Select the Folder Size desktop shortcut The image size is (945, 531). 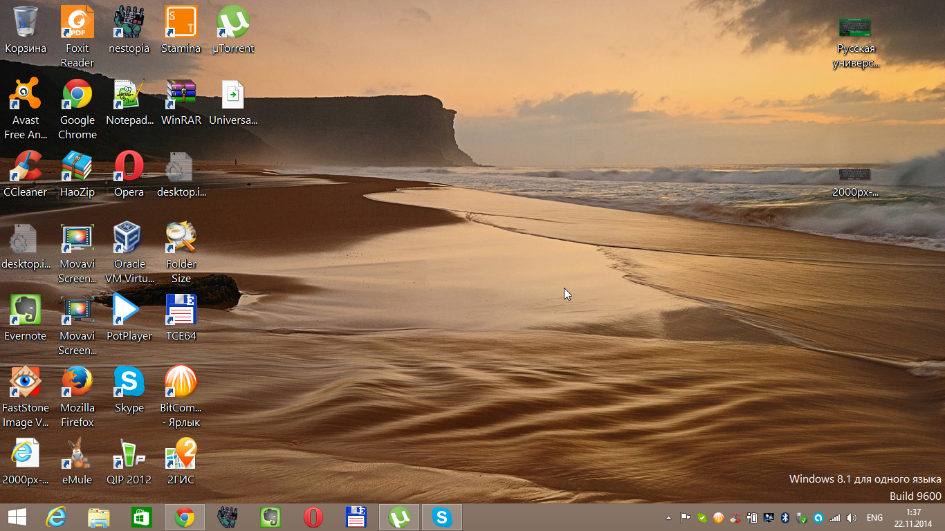pyautogui.click(x=181, y=253)
